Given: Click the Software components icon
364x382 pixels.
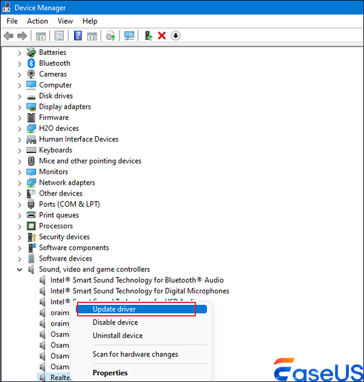Looking at the screenshot, I should (x=32, y=248).
